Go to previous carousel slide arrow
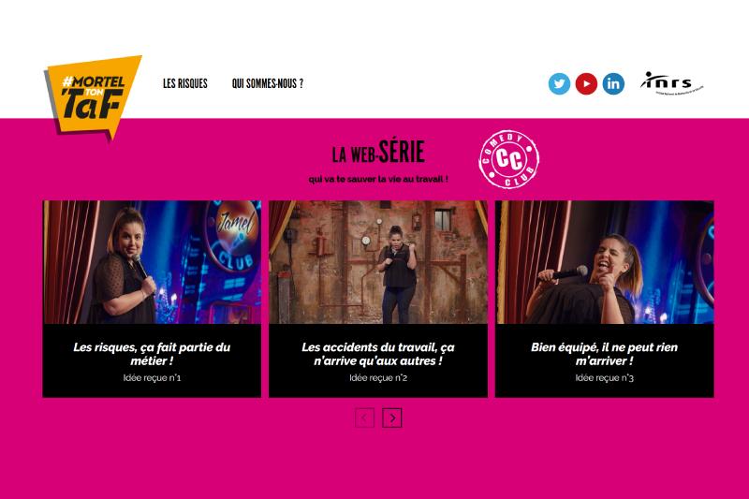The image size is (749, 499). (364, 418)
